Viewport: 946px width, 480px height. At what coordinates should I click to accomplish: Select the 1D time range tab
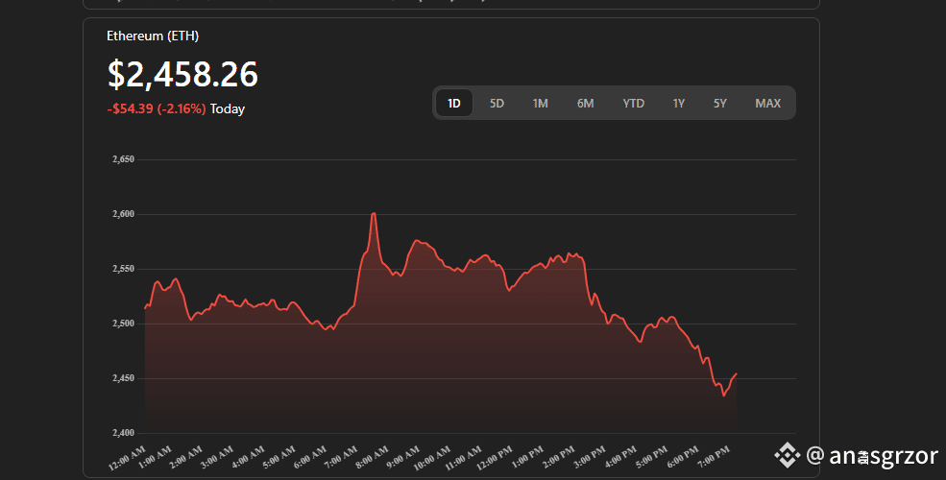(454, 103)
